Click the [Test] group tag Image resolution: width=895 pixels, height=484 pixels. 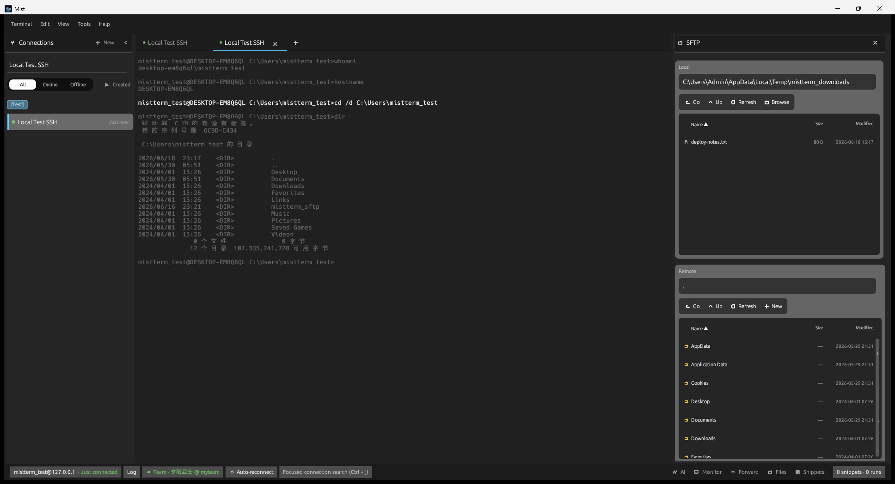coord(18,104)
